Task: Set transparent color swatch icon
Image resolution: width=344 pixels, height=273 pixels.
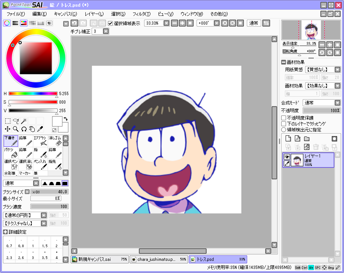Action: 54,130
